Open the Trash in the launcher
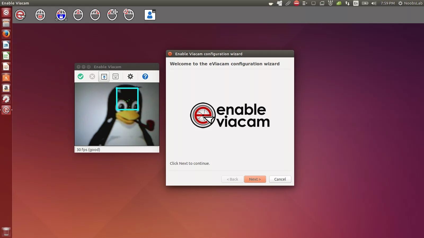Viewport: 424px width, 238px height. tap(6, 232)
